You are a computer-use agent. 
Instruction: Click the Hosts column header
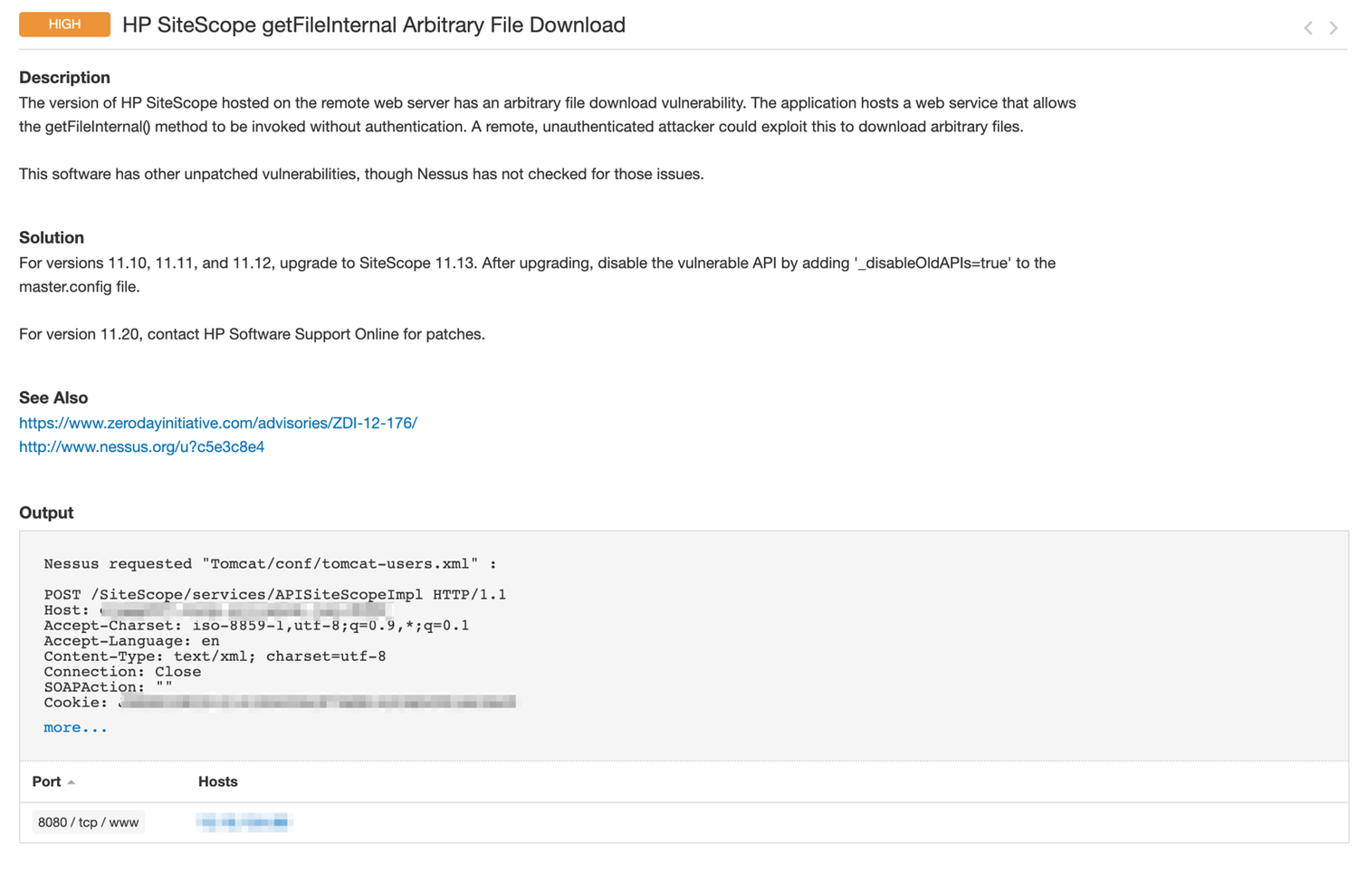coord(218,781)
